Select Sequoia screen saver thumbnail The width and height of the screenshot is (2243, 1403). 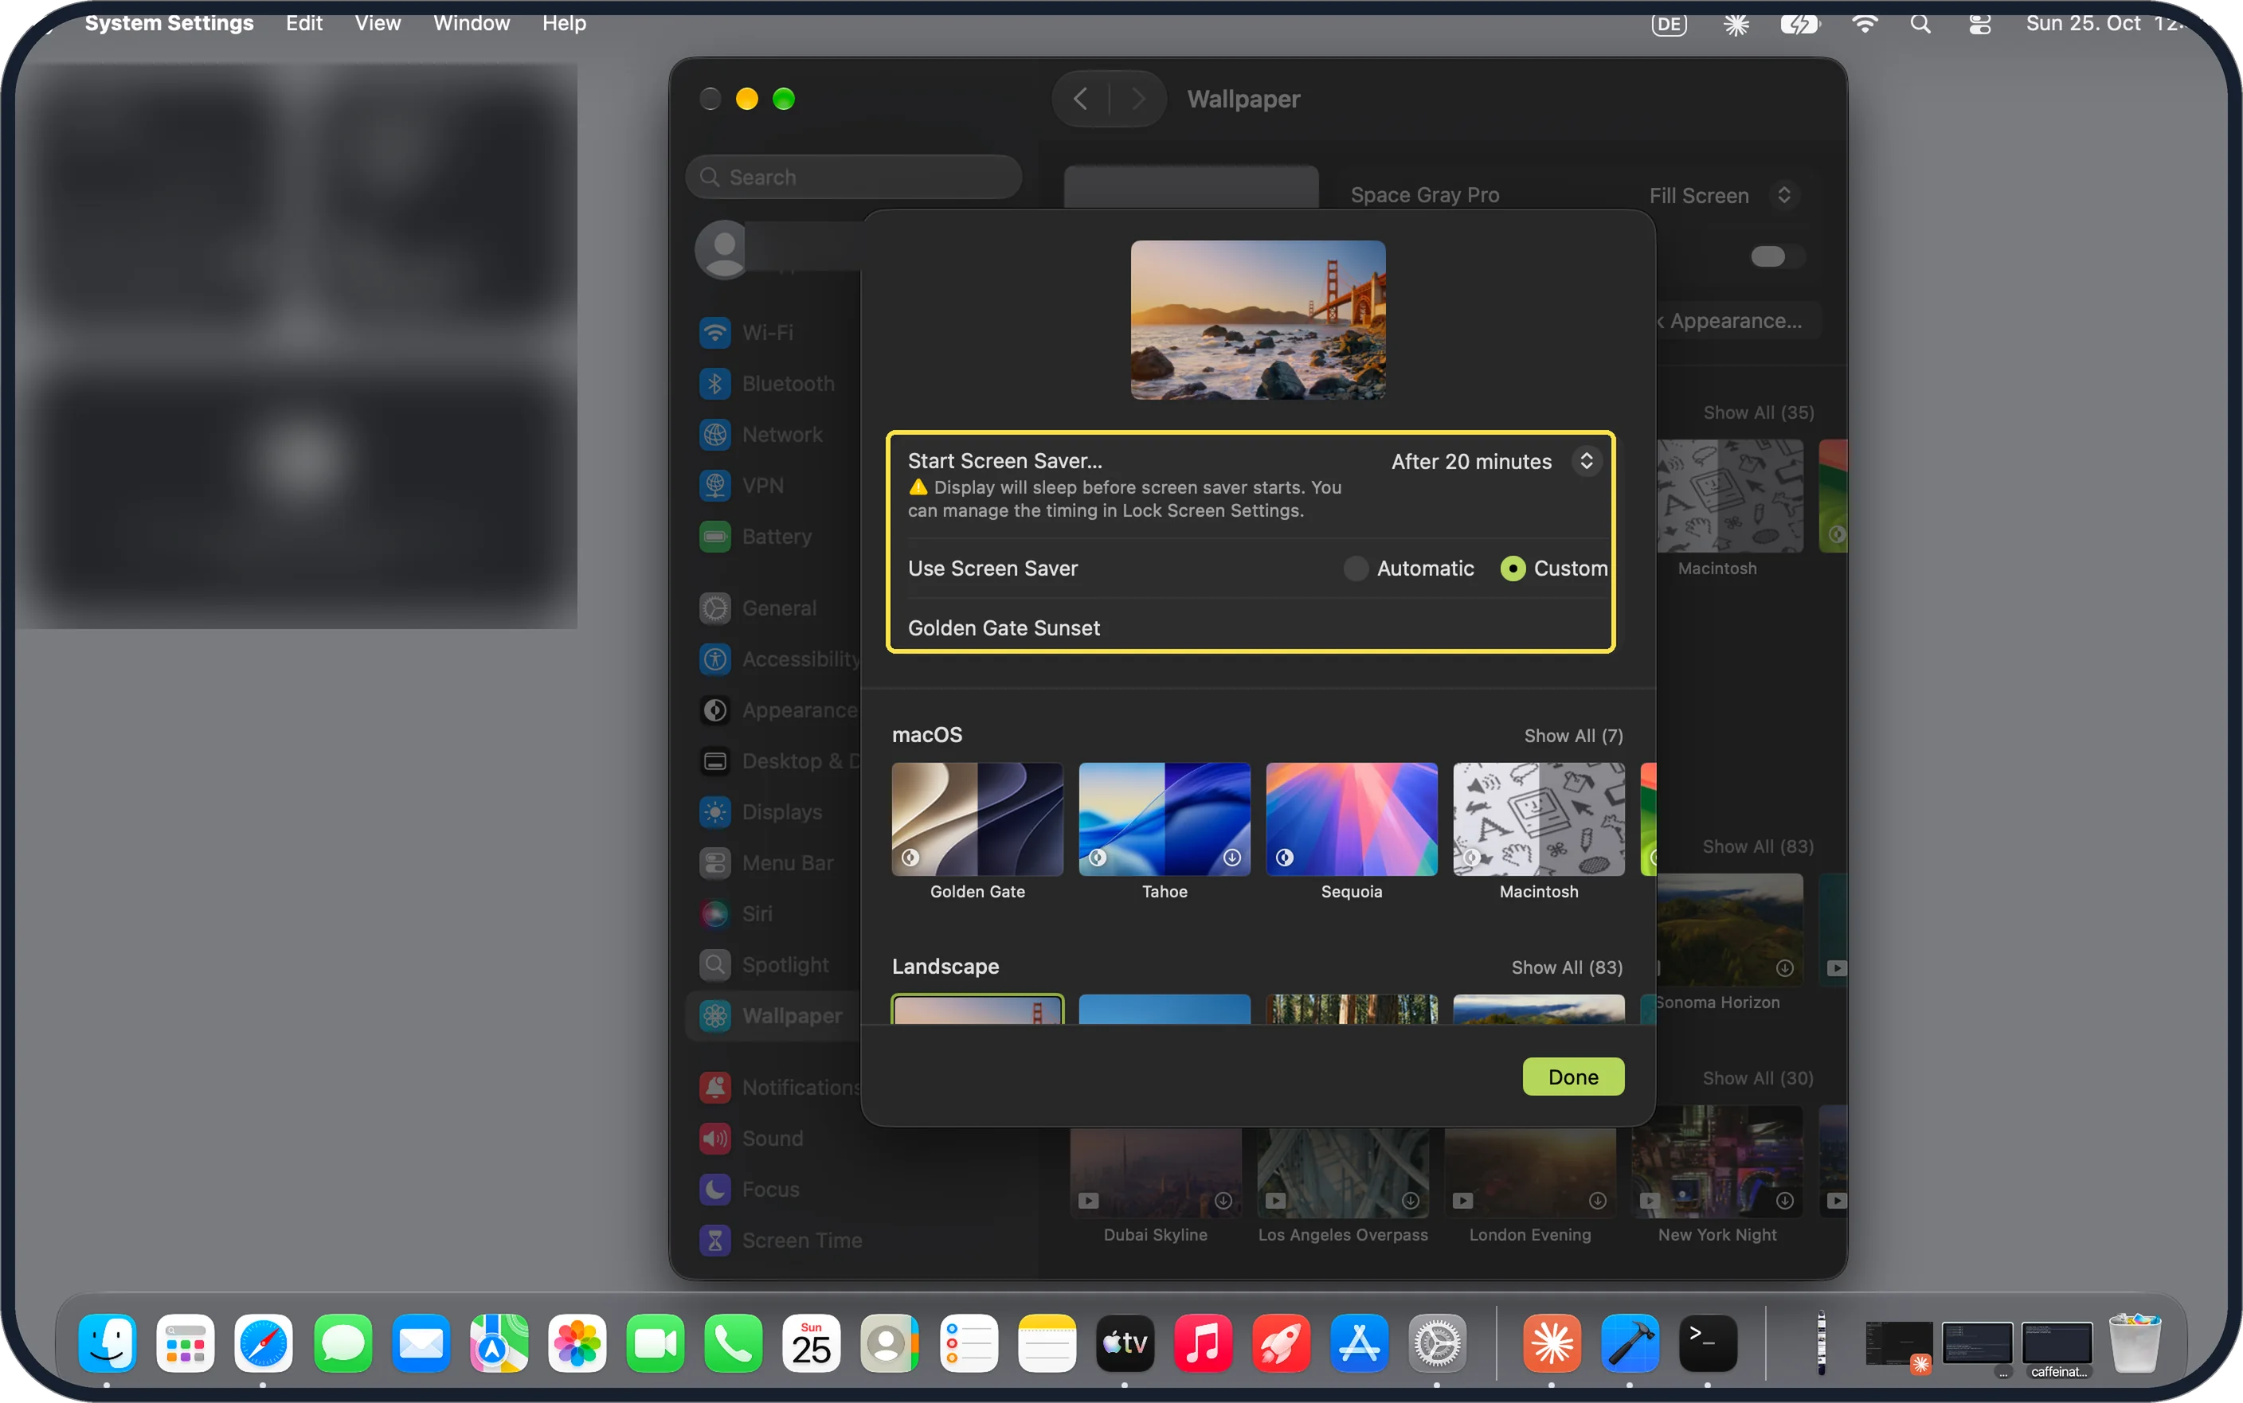pyautogui.click(x=1351, y=819)
